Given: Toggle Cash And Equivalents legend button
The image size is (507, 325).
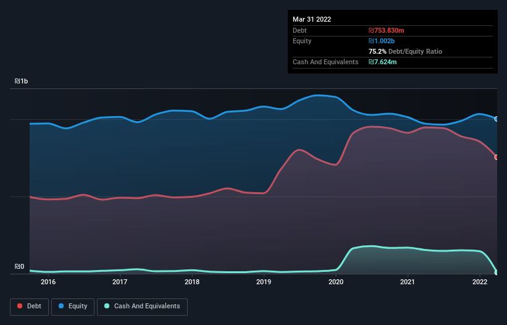Looking at the screenshot, I should [142, 306].
